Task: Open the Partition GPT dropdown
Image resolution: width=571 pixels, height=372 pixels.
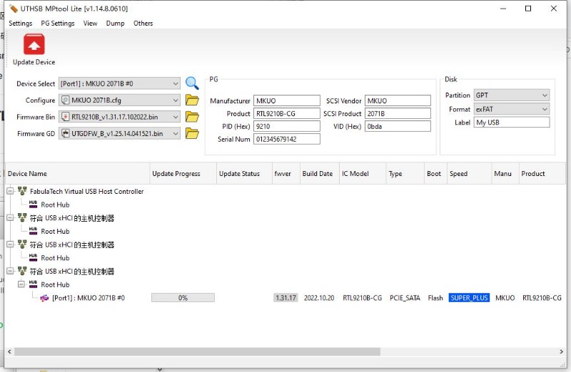Action: (x=545, y=95)
